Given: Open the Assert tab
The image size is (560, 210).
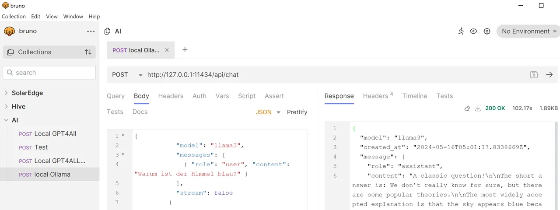Looking at the screenshot, I should [274, 96].
